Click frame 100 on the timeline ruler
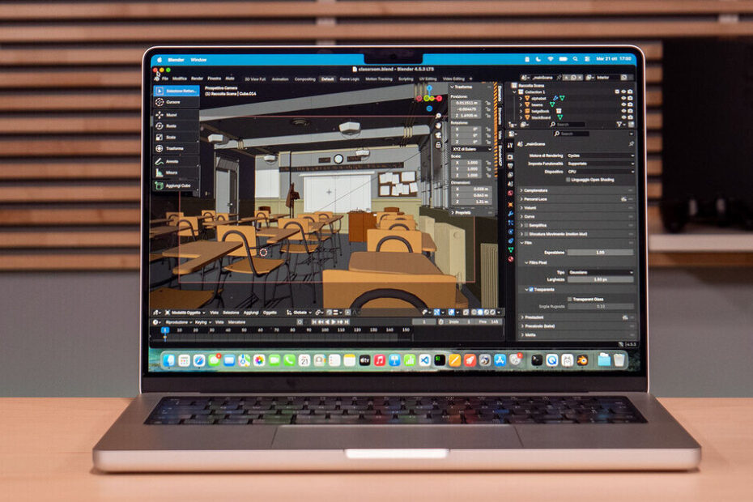This screenshot has height=502, width=753. coord(324,330)
